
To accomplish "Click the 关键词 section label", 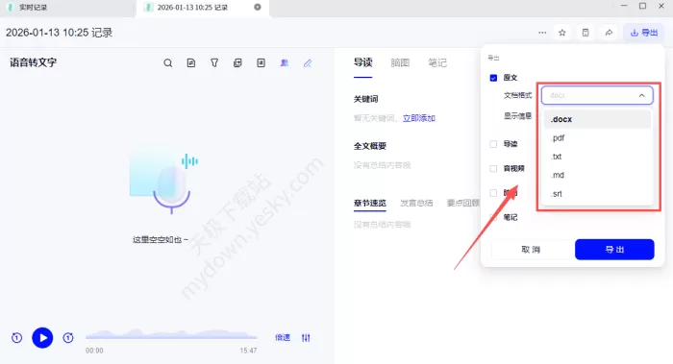I will point(365,99).
